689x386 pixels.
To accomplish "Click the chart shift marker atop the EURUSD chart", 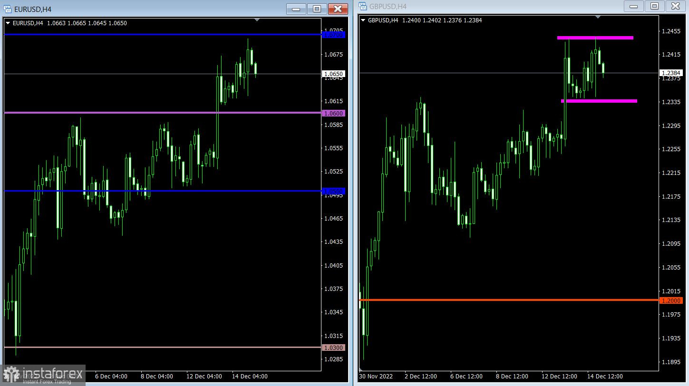I will [257, 20].
